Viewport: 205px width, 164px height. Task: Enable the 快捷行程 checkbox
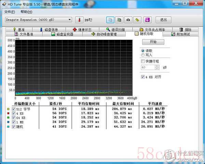tap(143, 61)
